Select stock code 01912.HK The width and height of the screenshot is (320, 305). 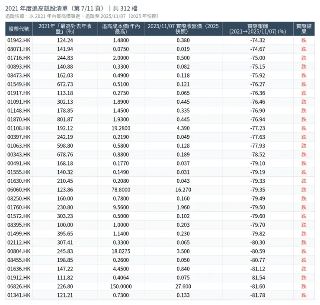pos(19,277)
